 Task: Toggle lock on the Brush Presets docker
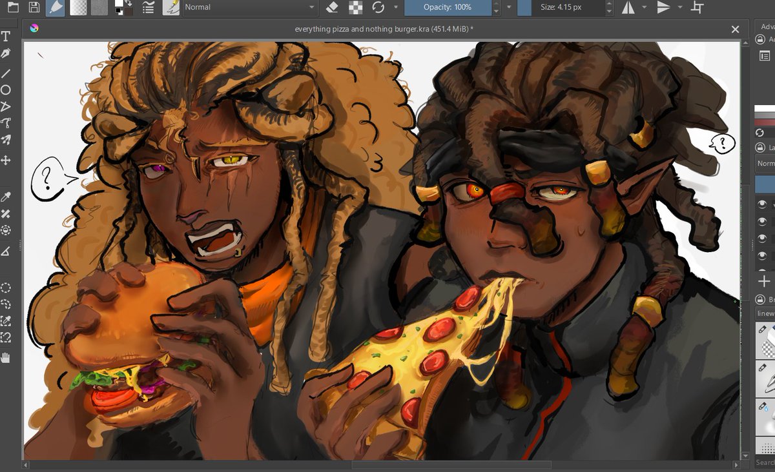tap(761, 300)
